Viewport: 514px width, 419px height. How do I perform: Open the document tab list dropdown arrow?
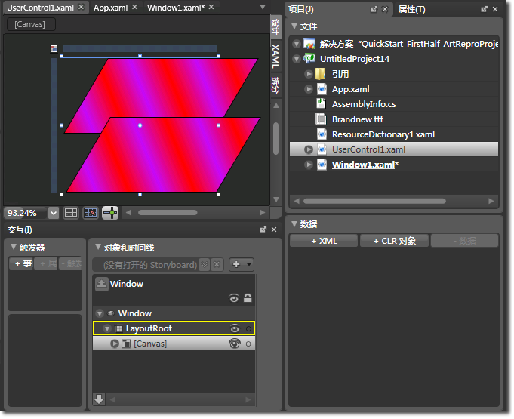(263, 8)
